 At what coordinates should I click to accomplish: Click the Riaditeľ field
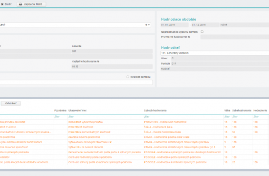coord(215,69)
